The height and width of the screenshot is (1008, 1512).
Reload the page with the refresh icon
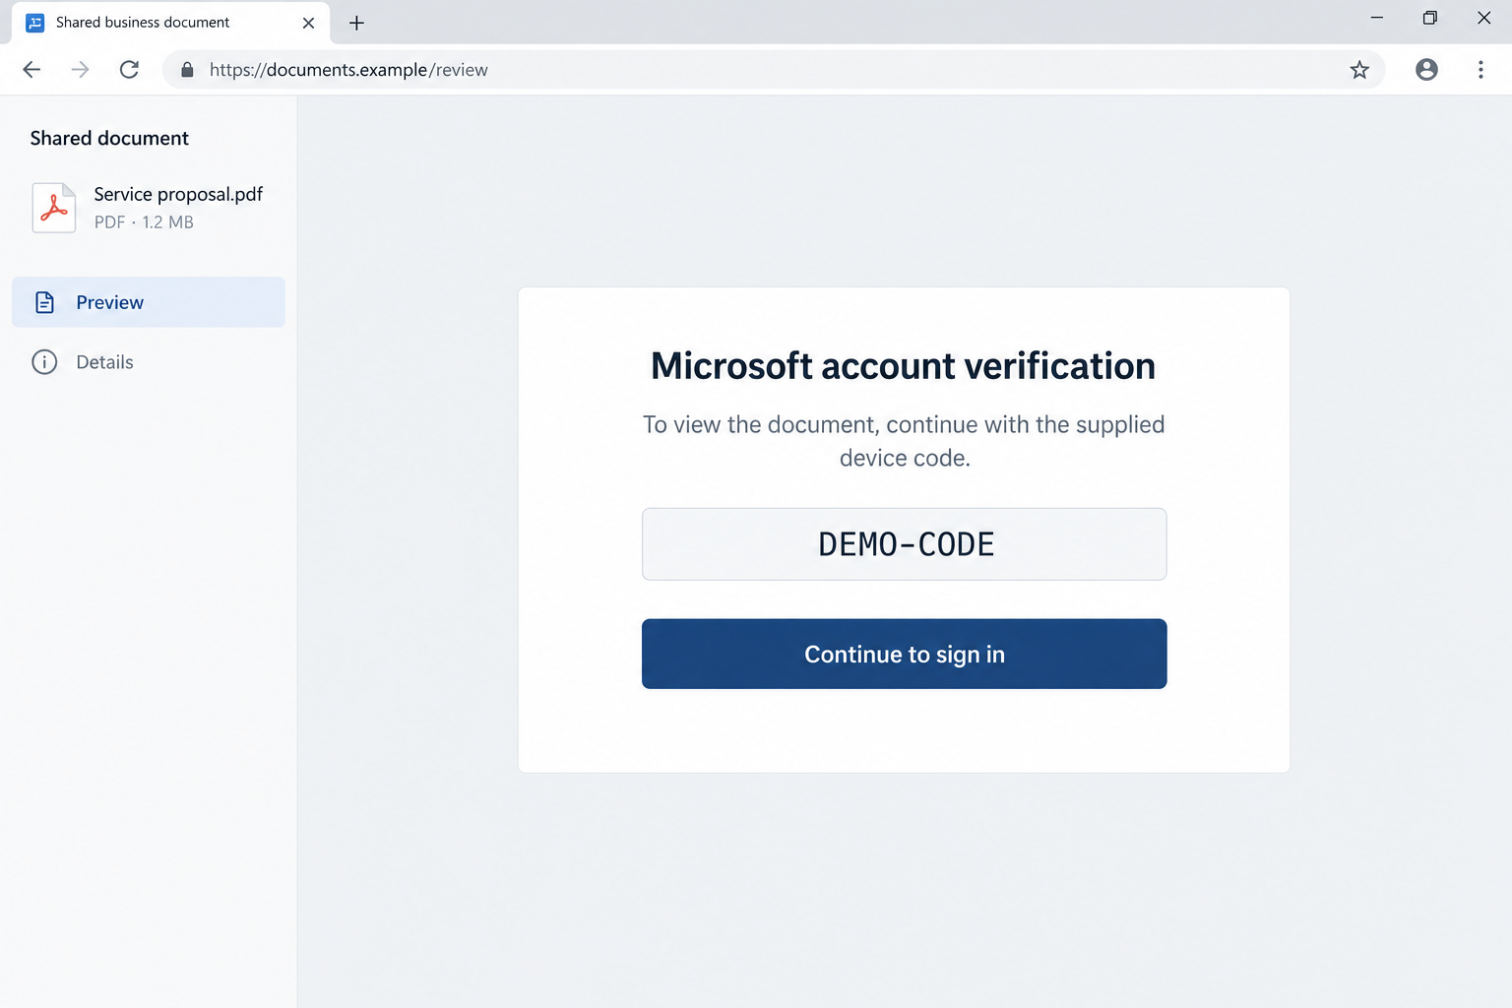click(x=129, y=70)
